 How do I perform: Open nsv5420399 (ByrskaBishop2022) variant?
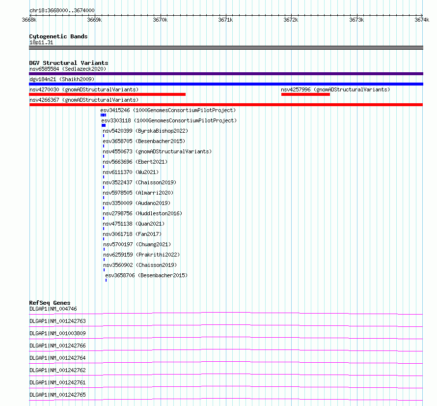[145, 131]
